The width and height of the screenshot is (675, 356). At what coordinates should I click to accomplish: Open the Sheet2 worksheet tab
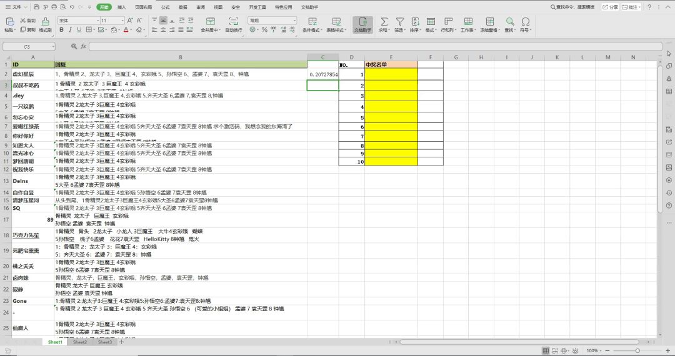tap(79, 342)
